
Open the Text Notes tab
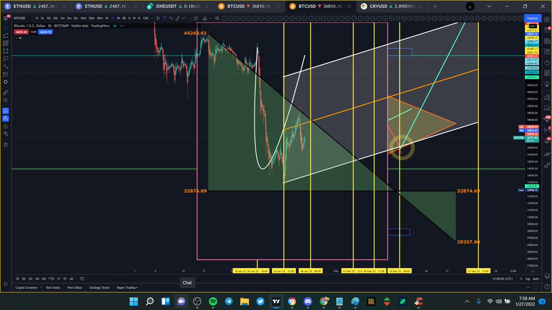[x=53, y=287]
